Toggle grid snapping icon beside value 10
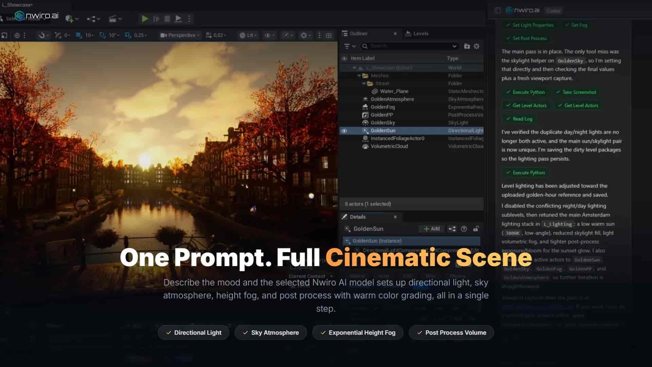Image resolution: width=652 pixels, height=367 pixels. click(79, 35)
